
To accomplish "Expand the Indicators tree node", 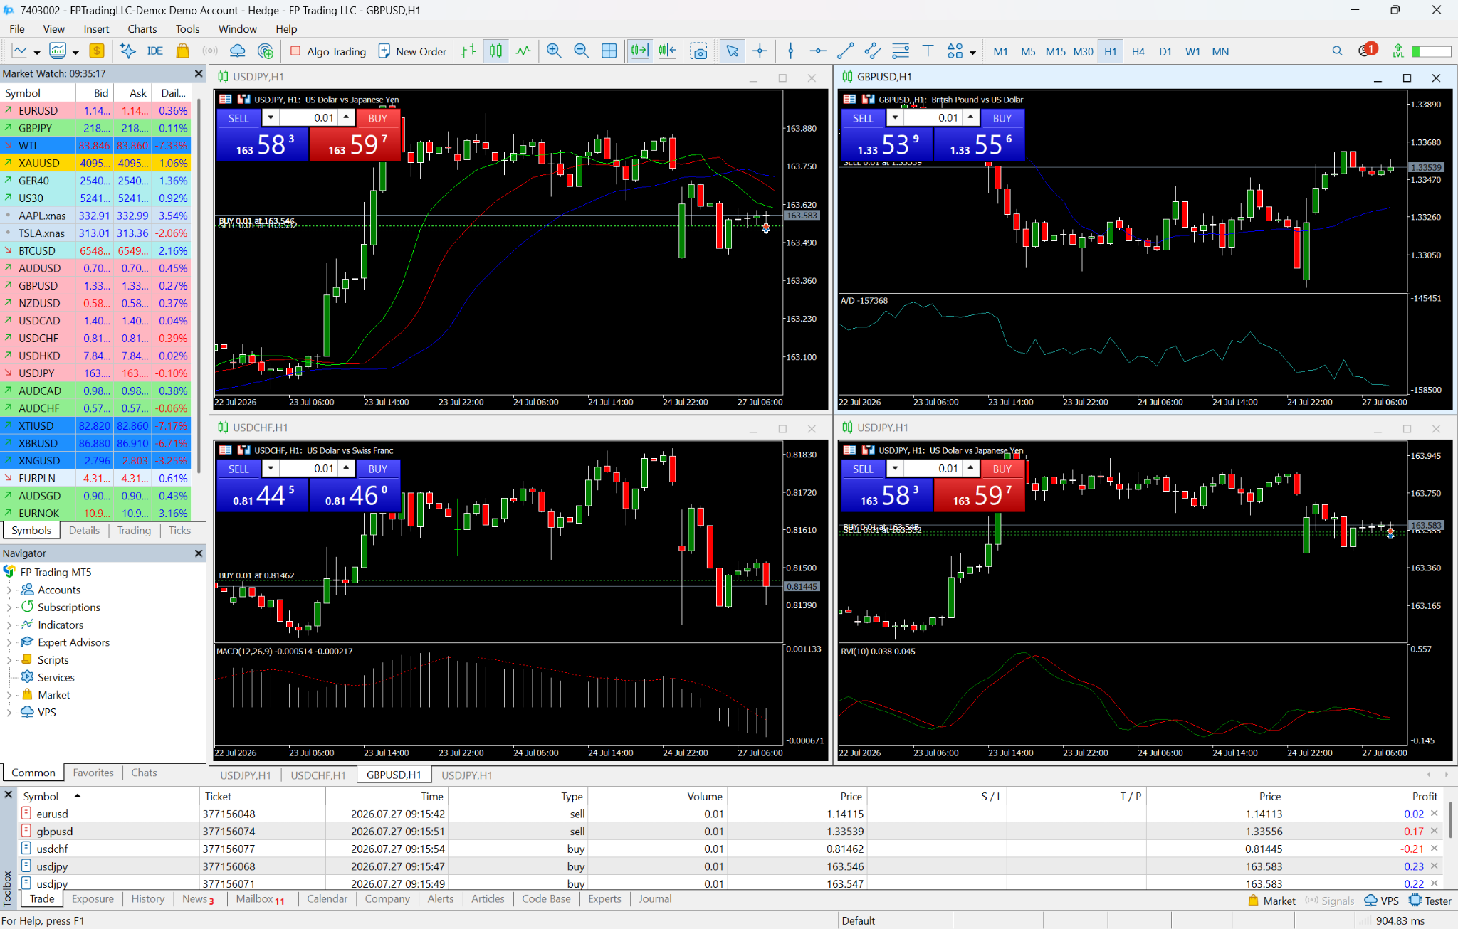I will point(9,625).
